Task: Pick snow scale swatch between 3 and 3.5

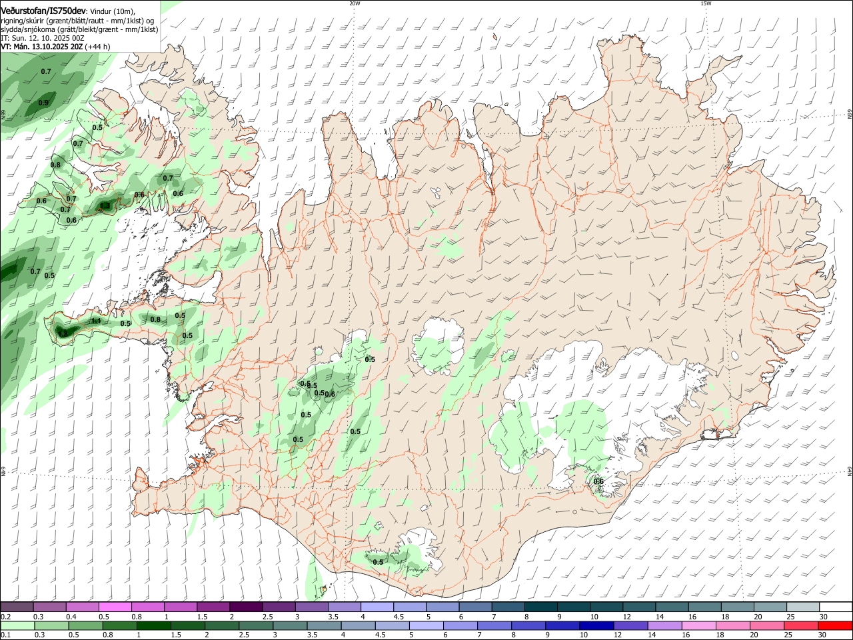Action: tap(311, 607)
